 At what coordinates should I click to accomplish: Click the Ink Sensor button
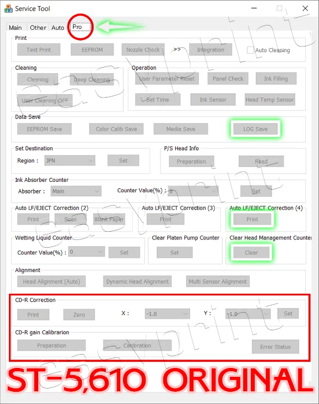pos(213,99)
